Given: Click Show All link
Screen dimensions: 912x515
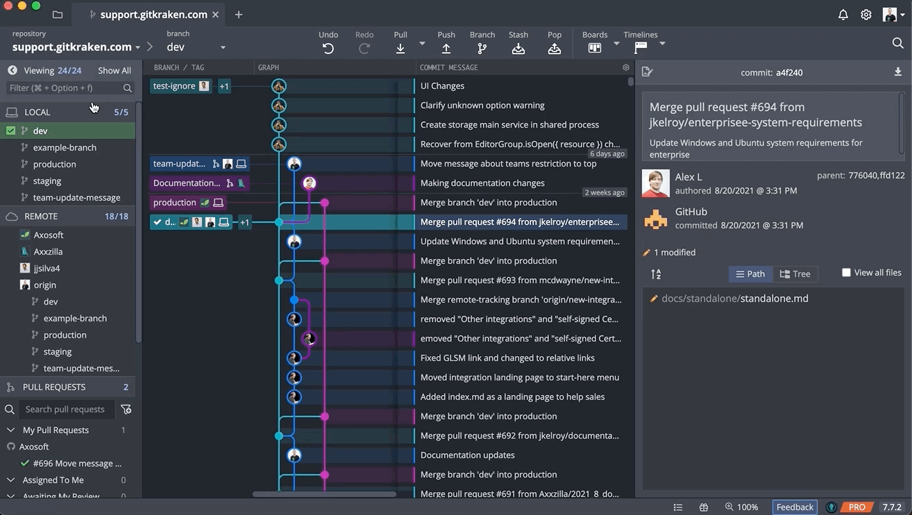Looking at the screenshot, I should [115, 70].
